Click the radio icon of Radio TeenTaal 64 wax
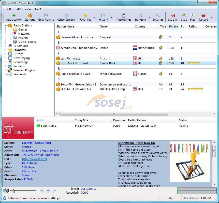 coord(58,74)
